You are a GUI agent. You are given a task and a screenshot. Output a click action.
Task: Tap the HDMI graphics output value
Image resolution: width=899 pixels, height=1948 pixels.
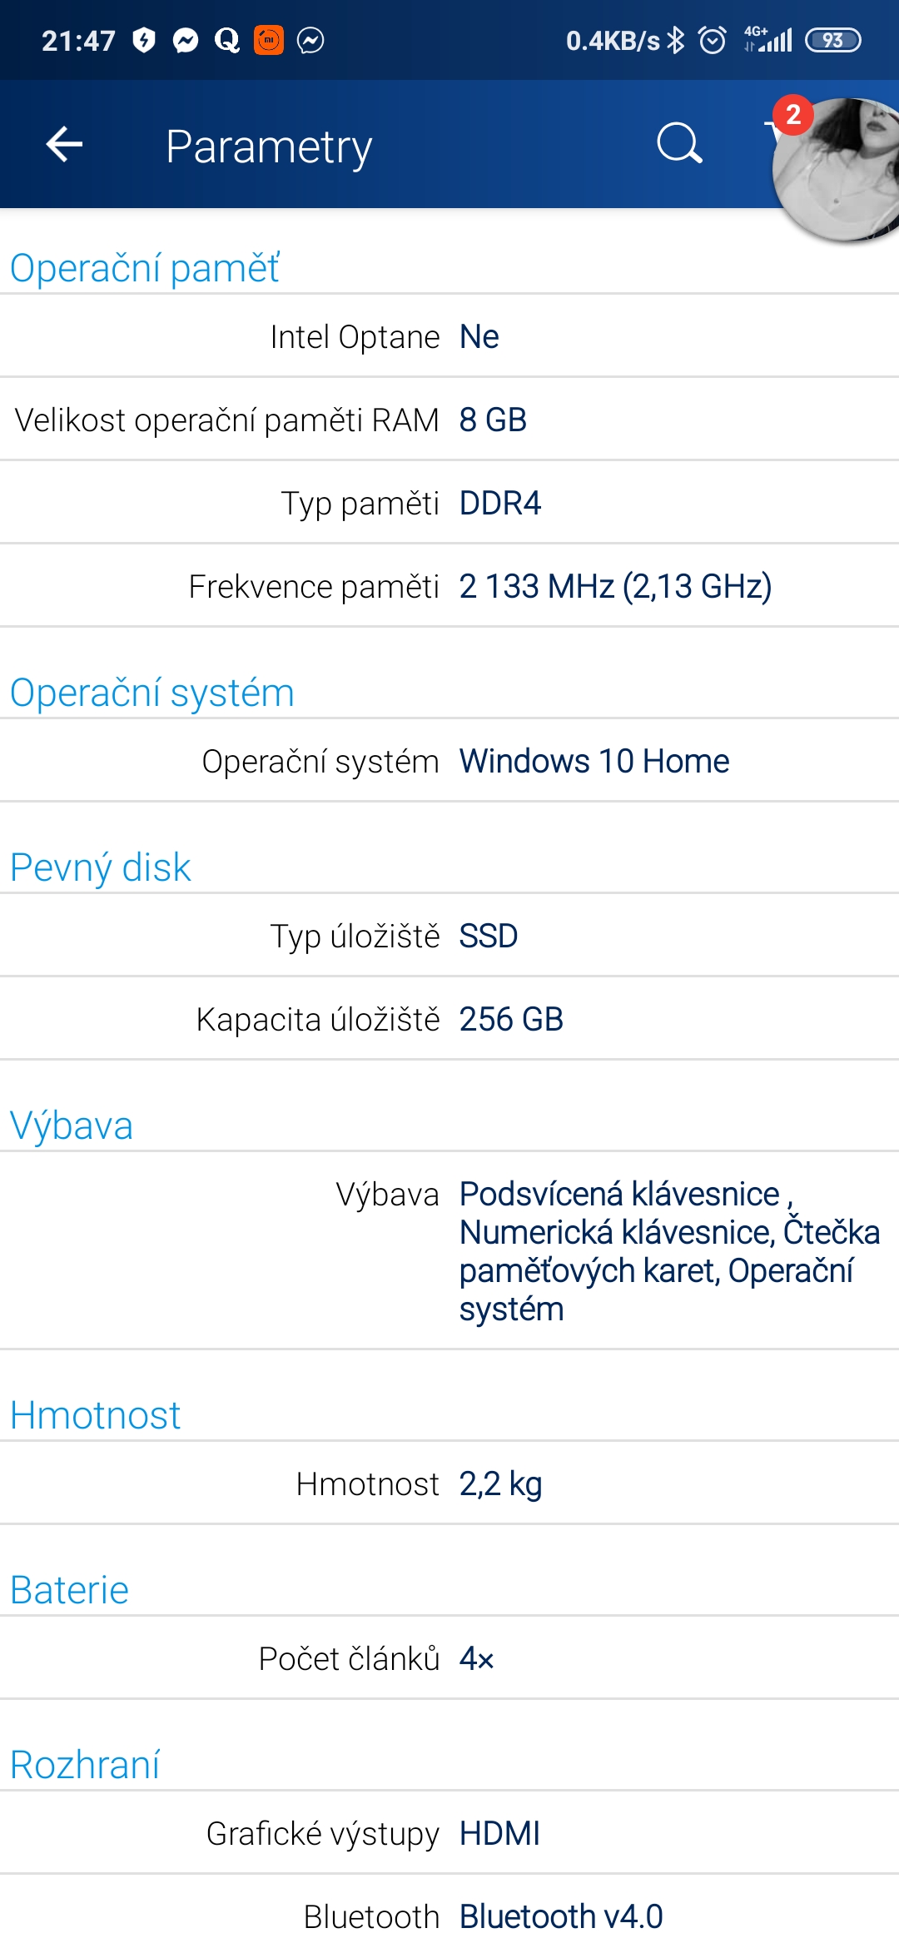[x=499, y=1833]
